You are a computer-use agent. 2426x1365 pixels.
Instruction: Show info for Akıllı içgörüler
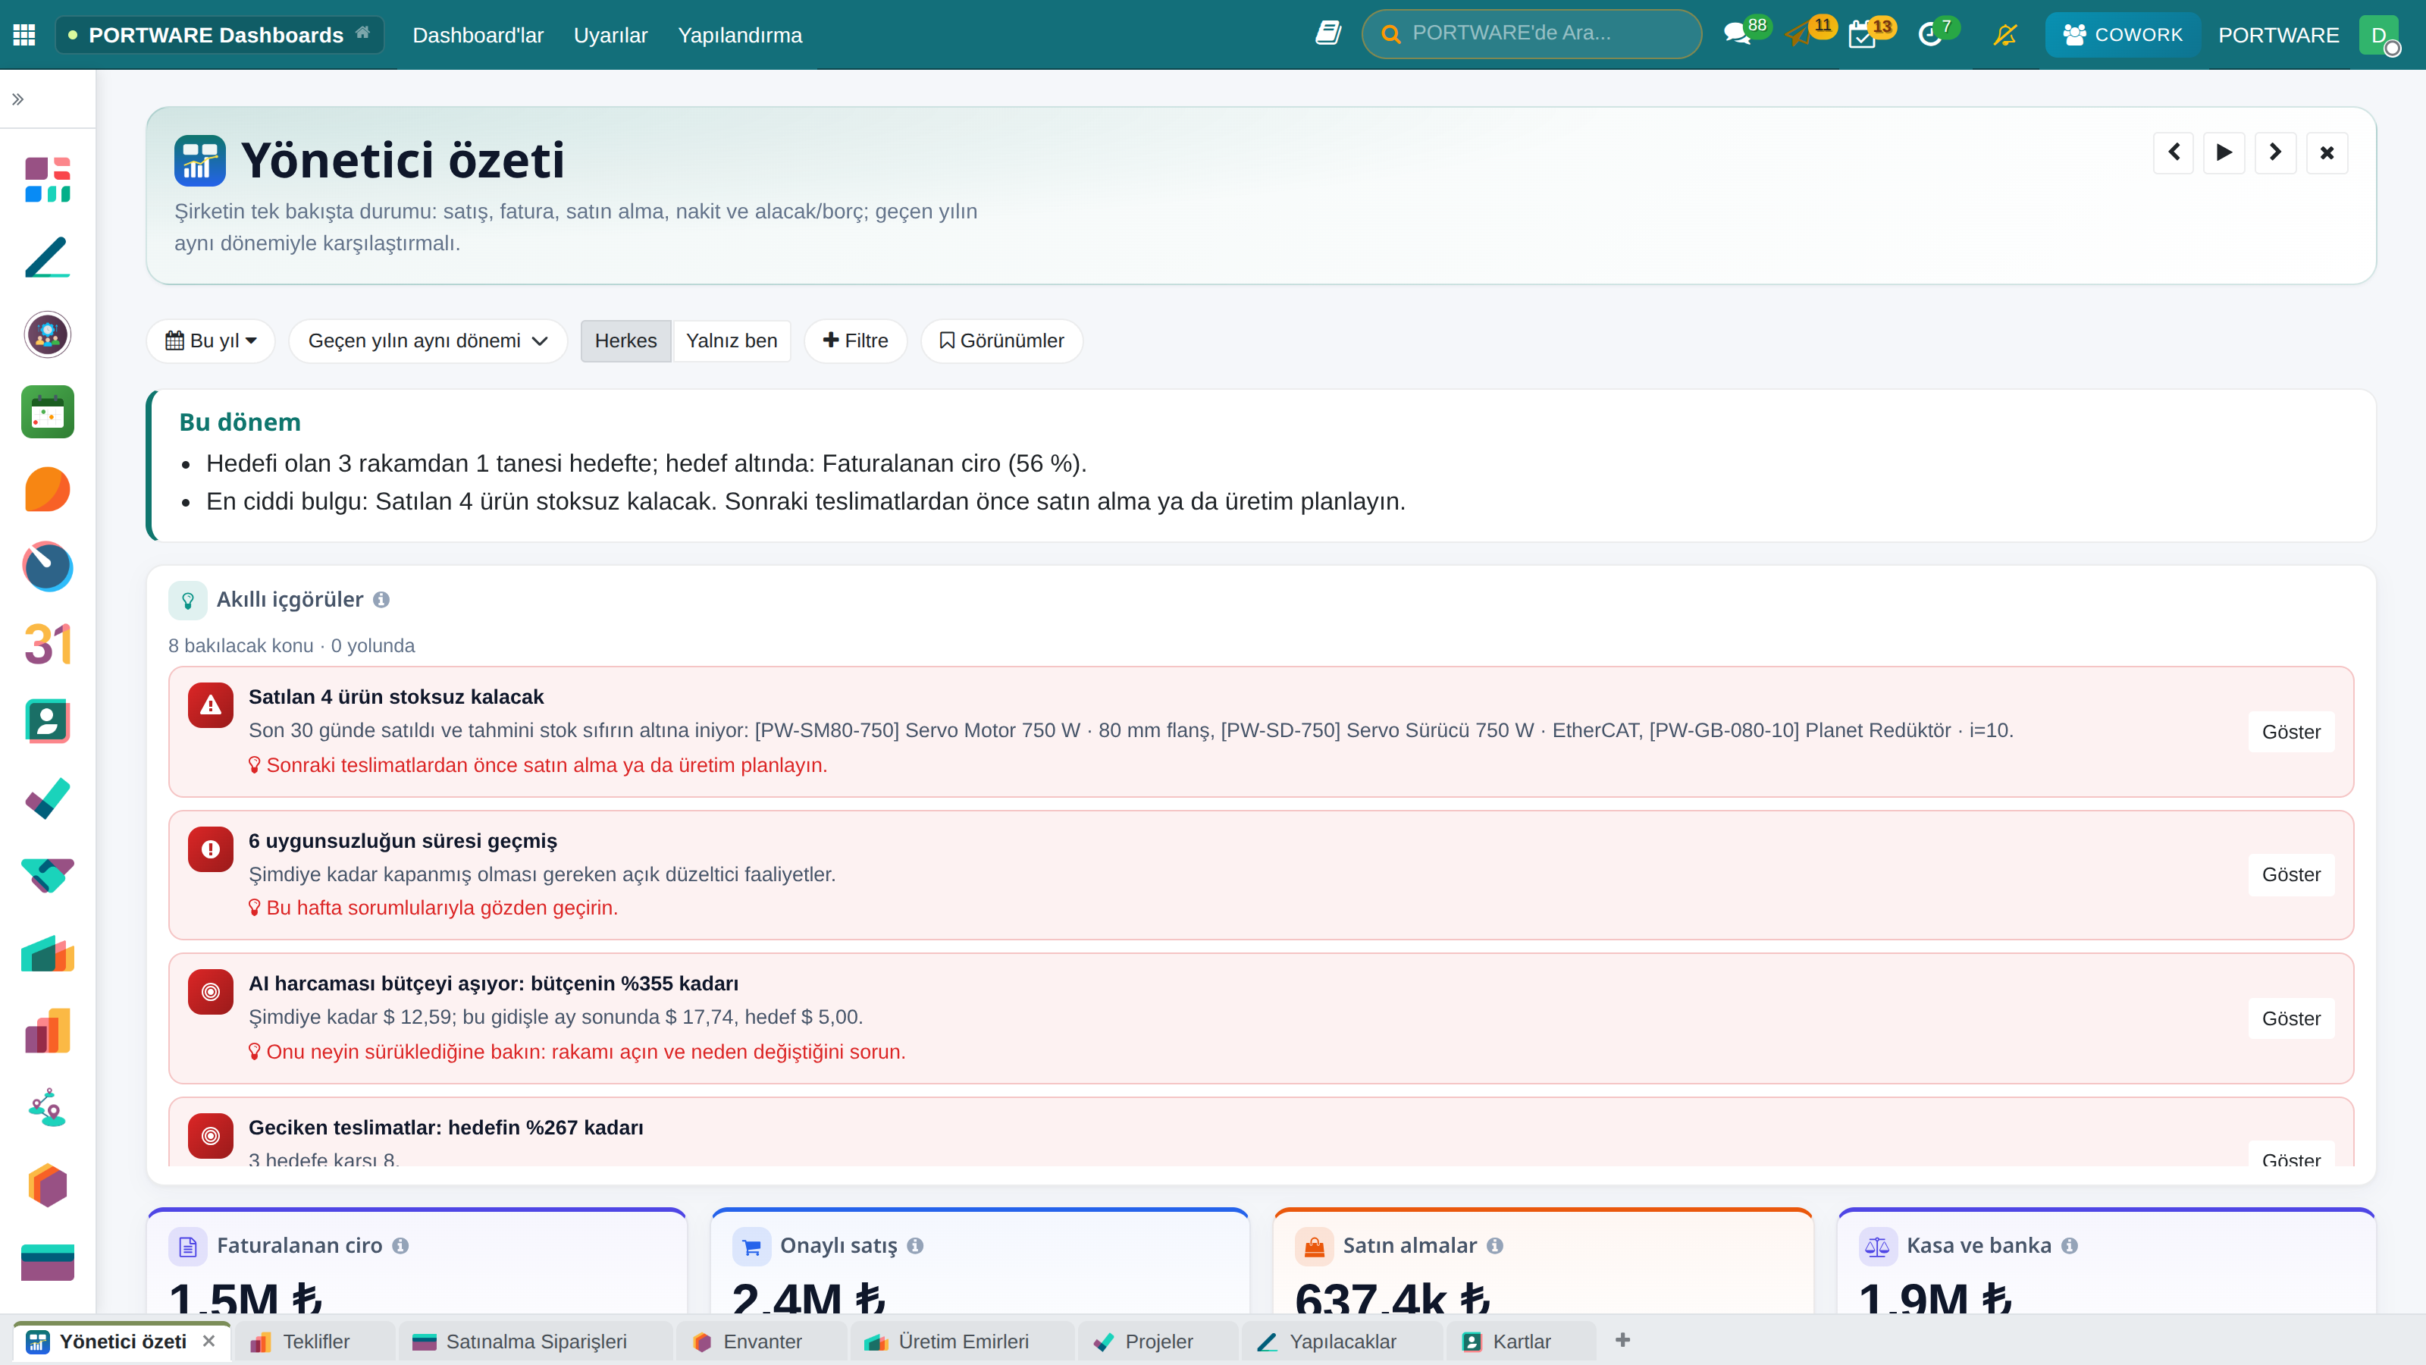coord(381,599)
